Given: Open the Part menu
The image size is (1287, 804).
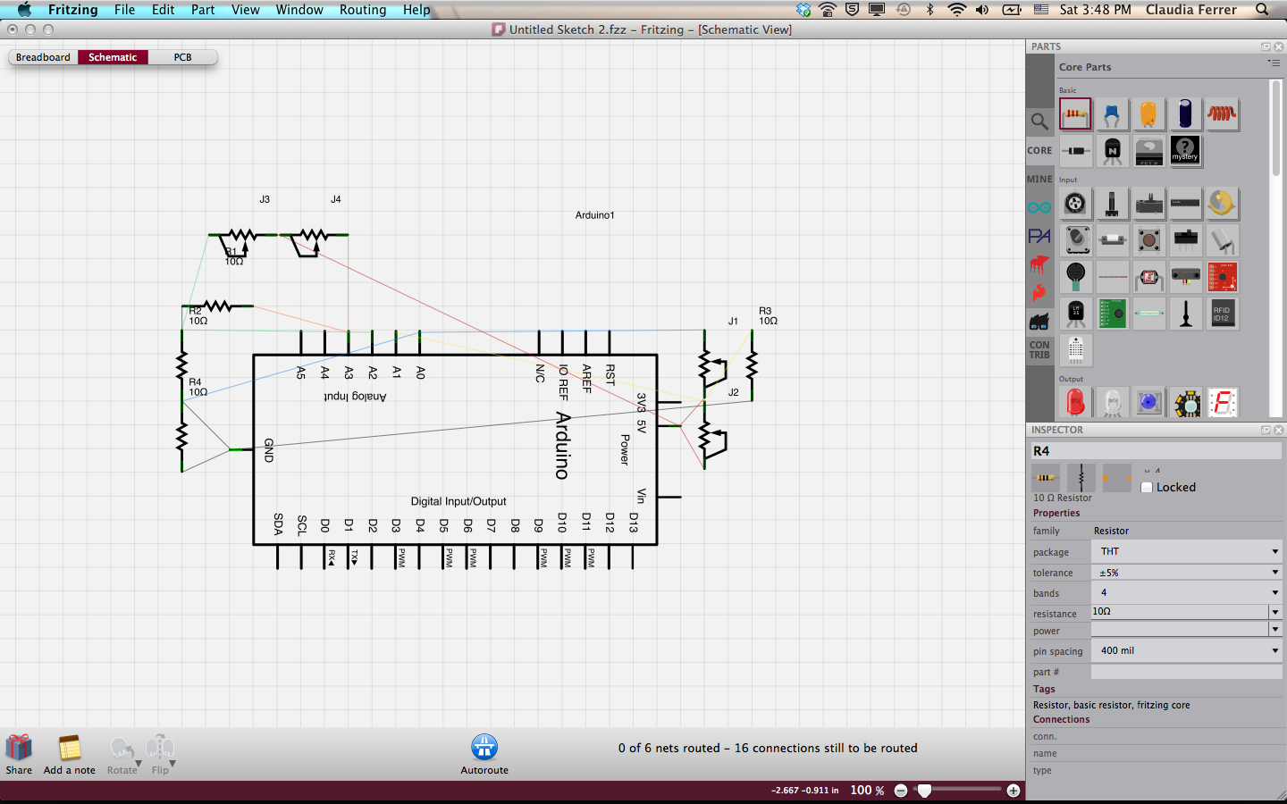Looking at the screenshot, I should click(x=203, y=10).
